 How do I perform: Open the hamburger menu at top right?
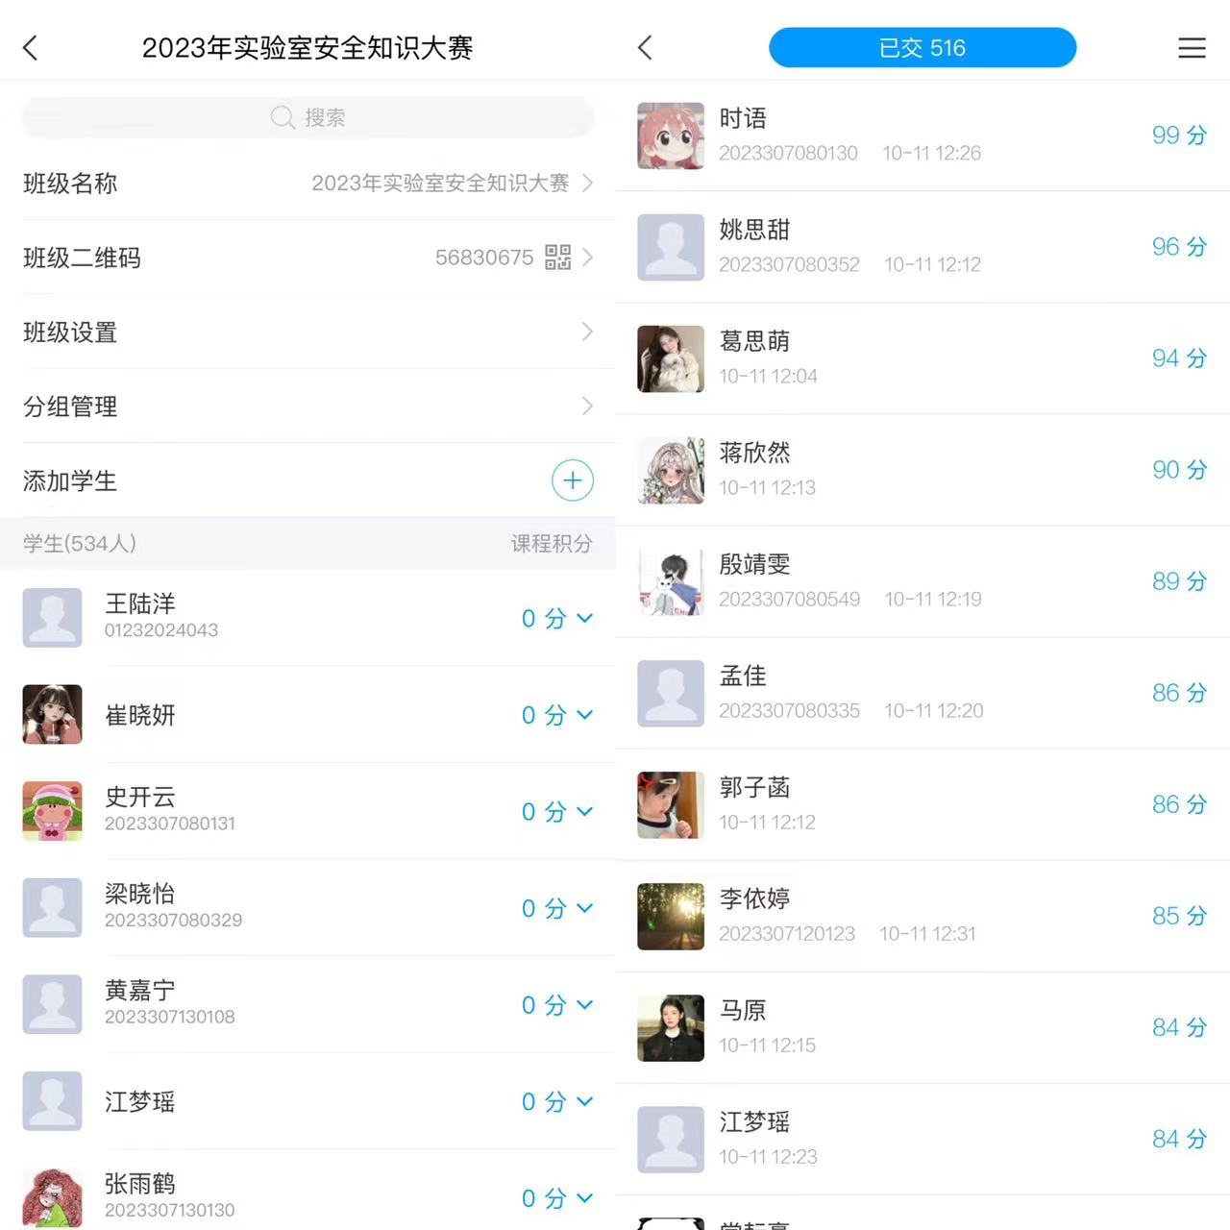click(x=1192, y=48)
